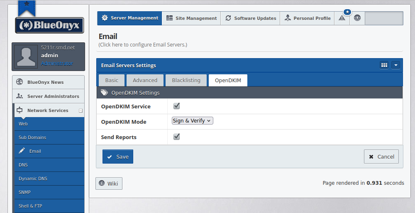
Task: Click the hostname 5211r.smd.net text
Action: pyautogui.click(x=58, y=48)
